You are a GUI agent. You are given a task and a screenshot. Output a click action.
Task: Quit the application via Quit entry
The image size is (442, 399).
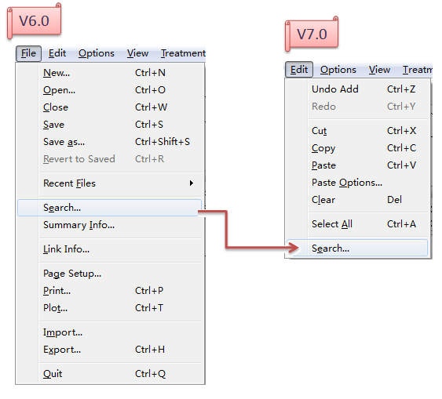tap(109, 374)
